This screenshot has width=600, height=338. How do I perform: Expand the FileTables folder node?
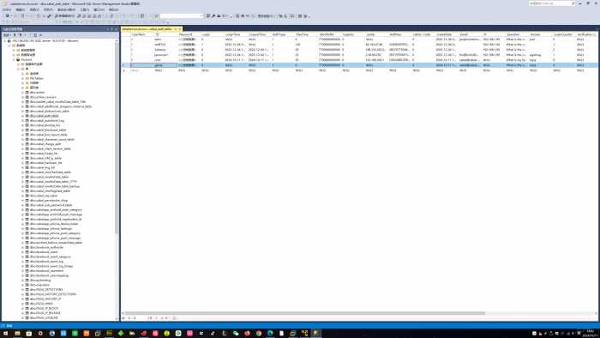[x=22, y=78]
